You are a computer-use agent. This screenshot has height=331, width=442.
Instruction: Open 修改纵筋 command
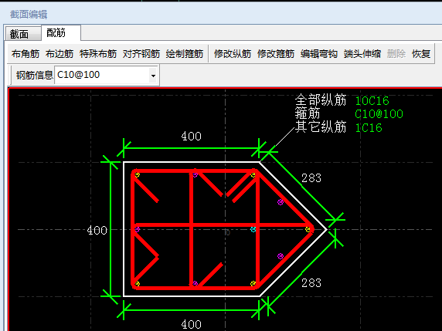(233, 54)
